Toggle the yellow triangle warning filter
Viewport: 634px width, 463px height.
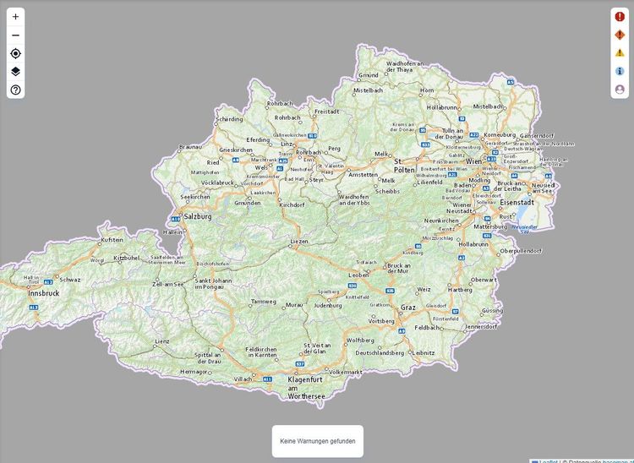click(x=620, y=52)
